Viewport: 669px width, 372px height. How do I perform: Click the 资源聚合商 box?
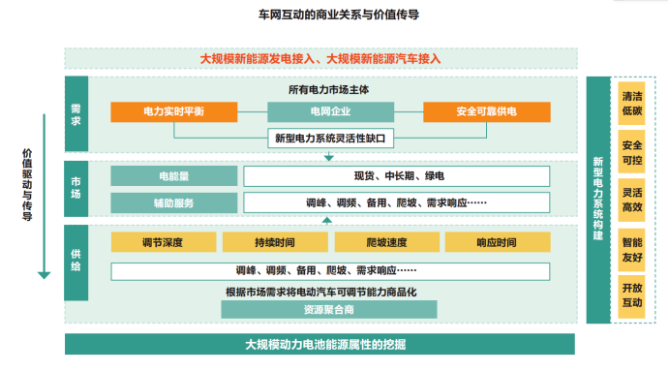pyautogui.click(x=329, y=310)
